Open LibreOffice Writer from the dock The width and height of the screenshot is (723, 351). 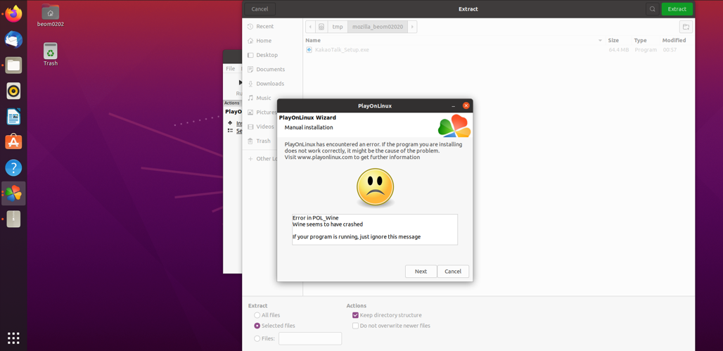point(13,117)
